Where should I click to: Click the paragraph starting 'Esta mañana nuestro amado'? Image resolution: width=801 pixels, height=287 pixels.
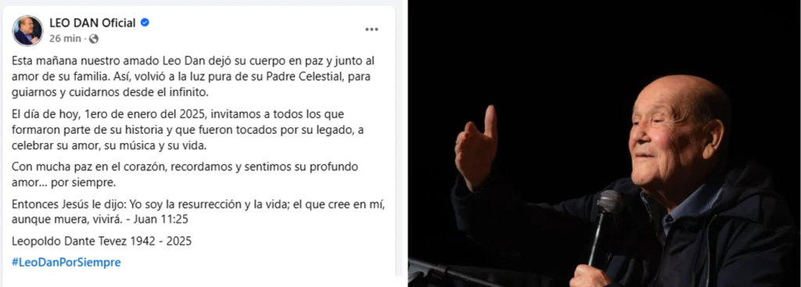click(x=194, y=77)
